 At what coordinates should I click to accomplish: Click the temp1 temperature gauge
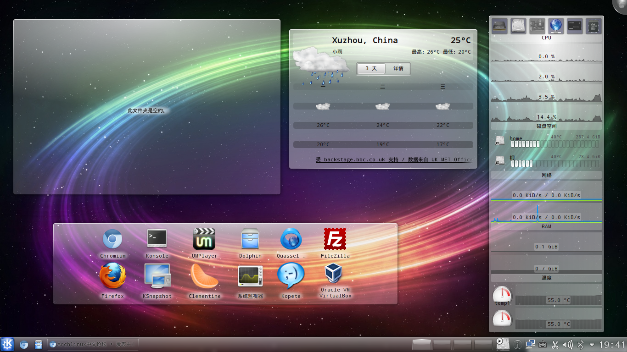click(x=502, y=295)
